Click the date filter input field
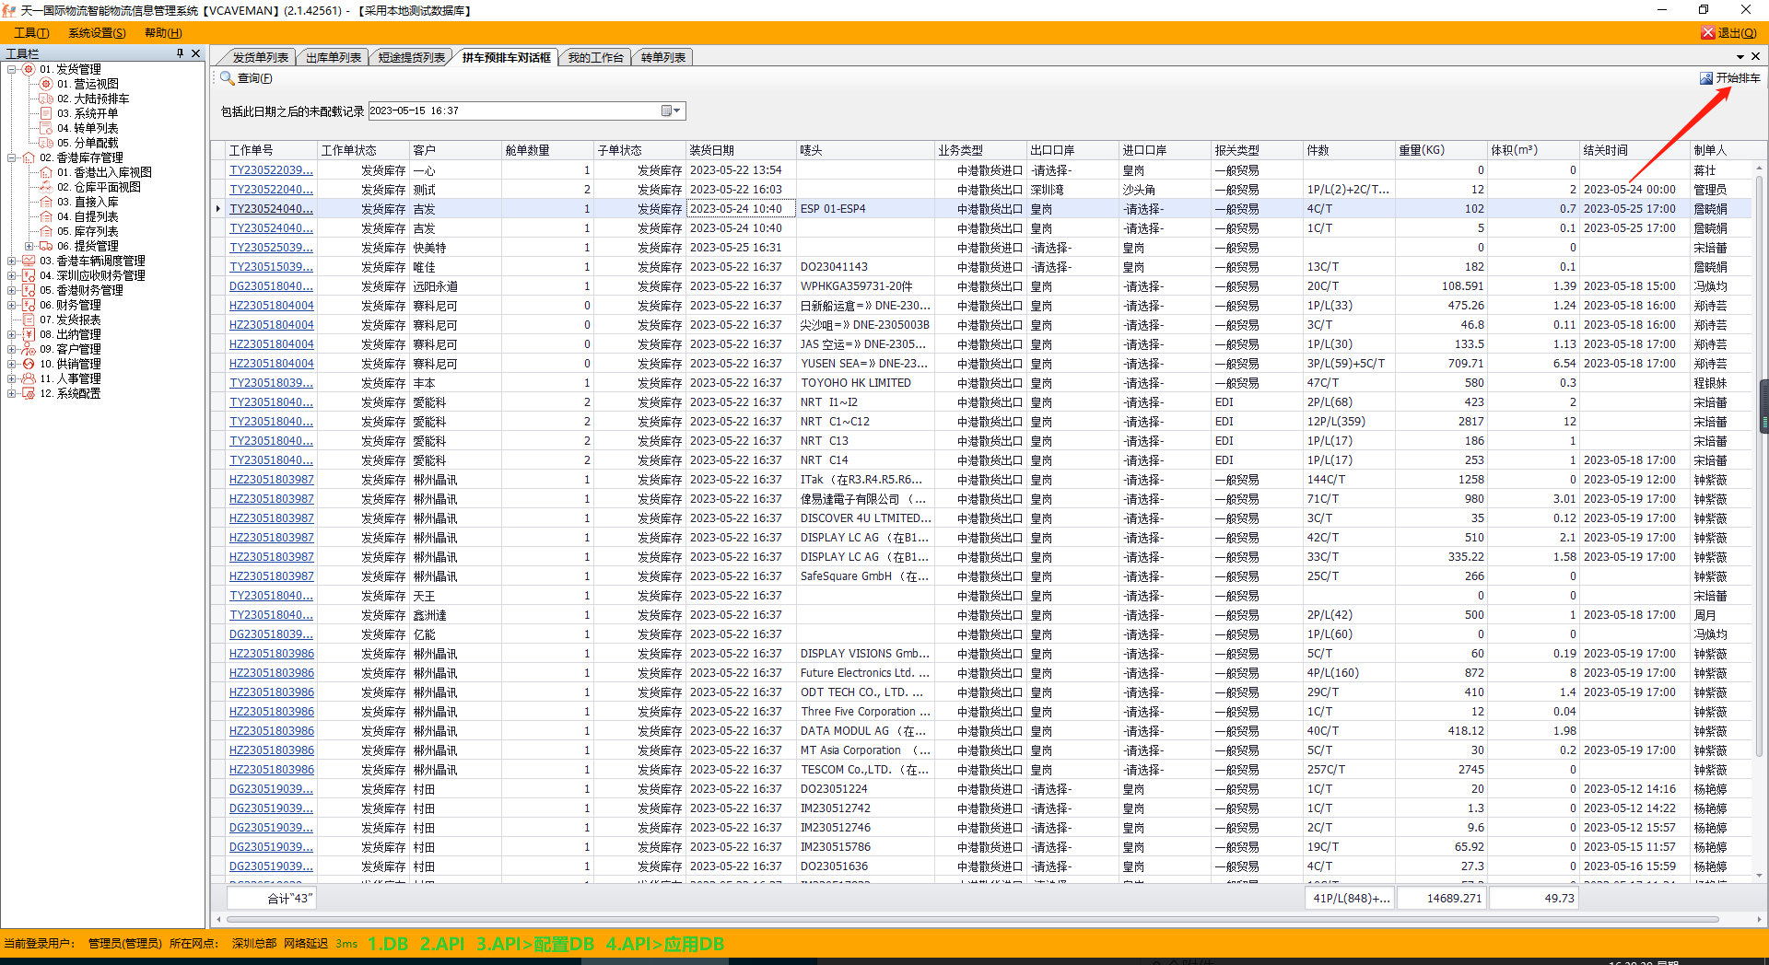Image resolution: width=1769 pixels, height=965 pixels. (x=511, y=110)
